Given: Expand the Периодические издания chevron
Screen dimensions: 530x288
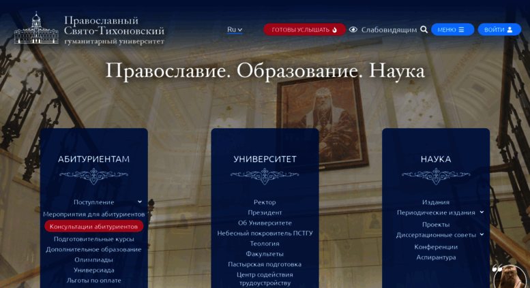Looking at the screenshot, I should click(482, 212).
